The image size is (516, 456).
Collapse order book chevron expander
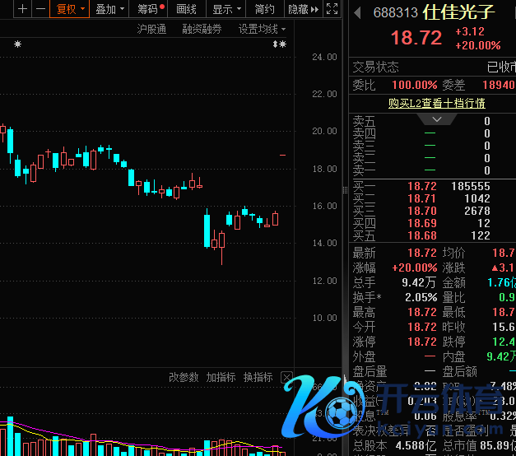(437, 119)
